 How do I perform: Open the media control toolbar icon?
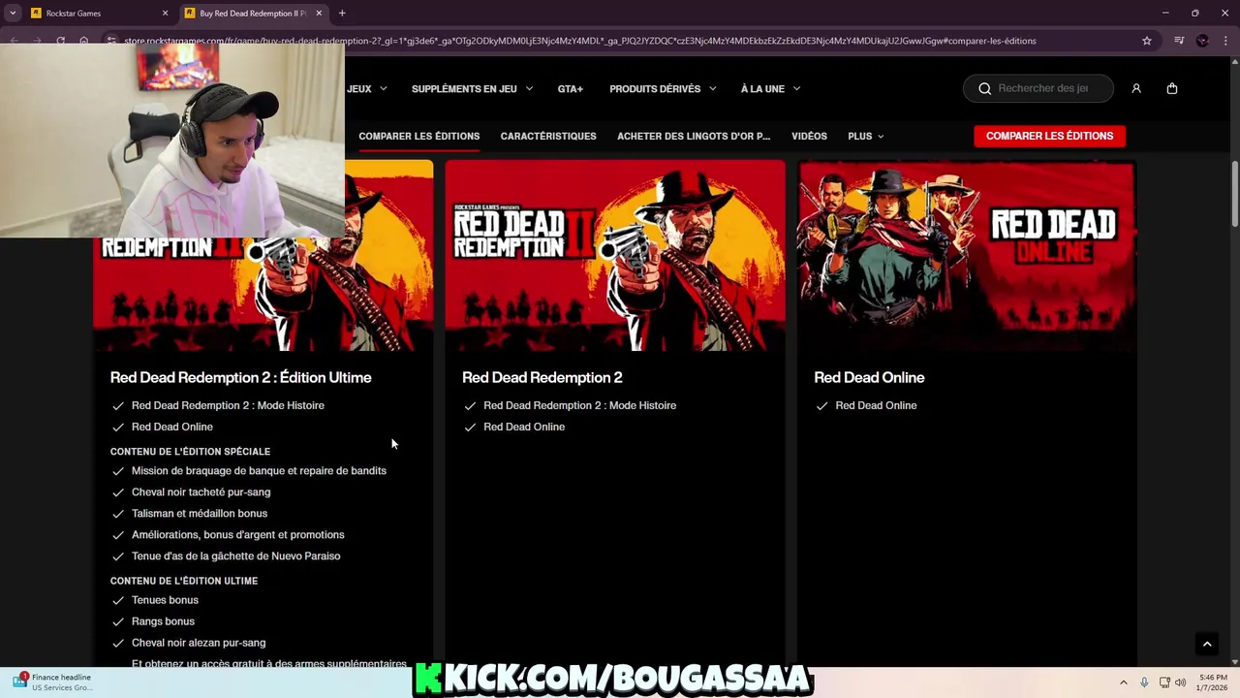click(1179, 41)
